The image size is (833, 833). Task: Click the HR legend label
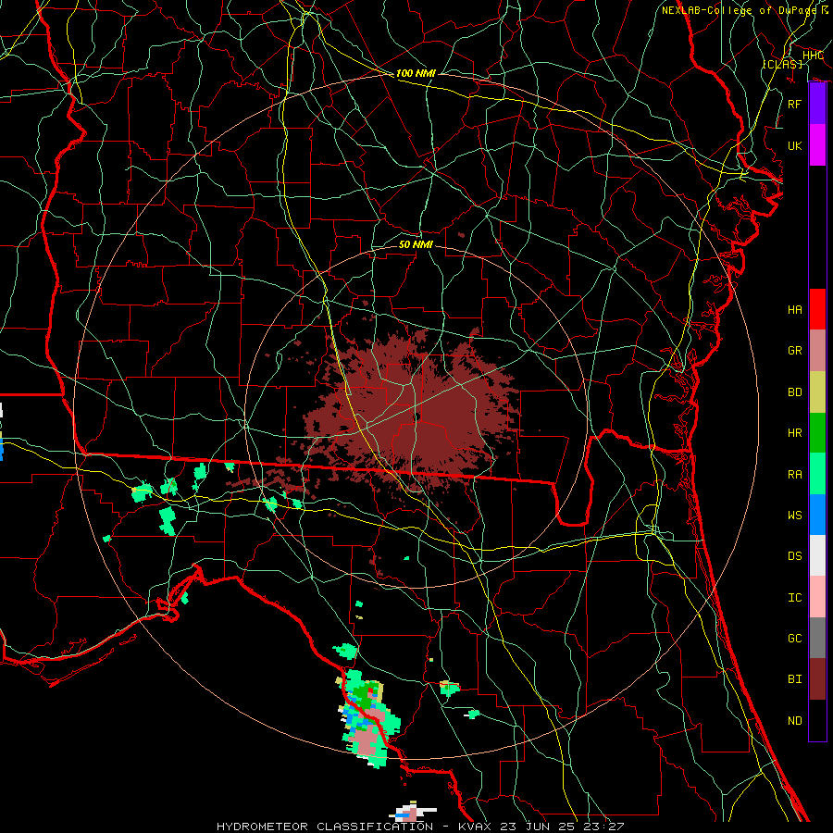(794, 433)
